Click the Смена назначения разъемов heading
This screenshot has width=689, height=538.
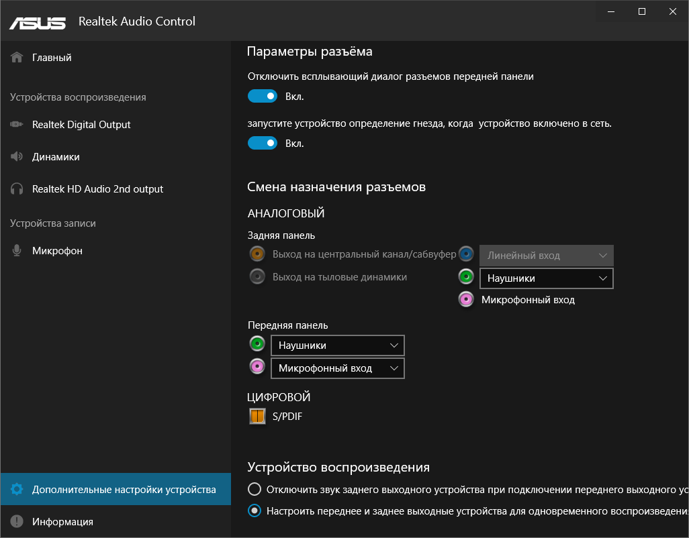336,187
